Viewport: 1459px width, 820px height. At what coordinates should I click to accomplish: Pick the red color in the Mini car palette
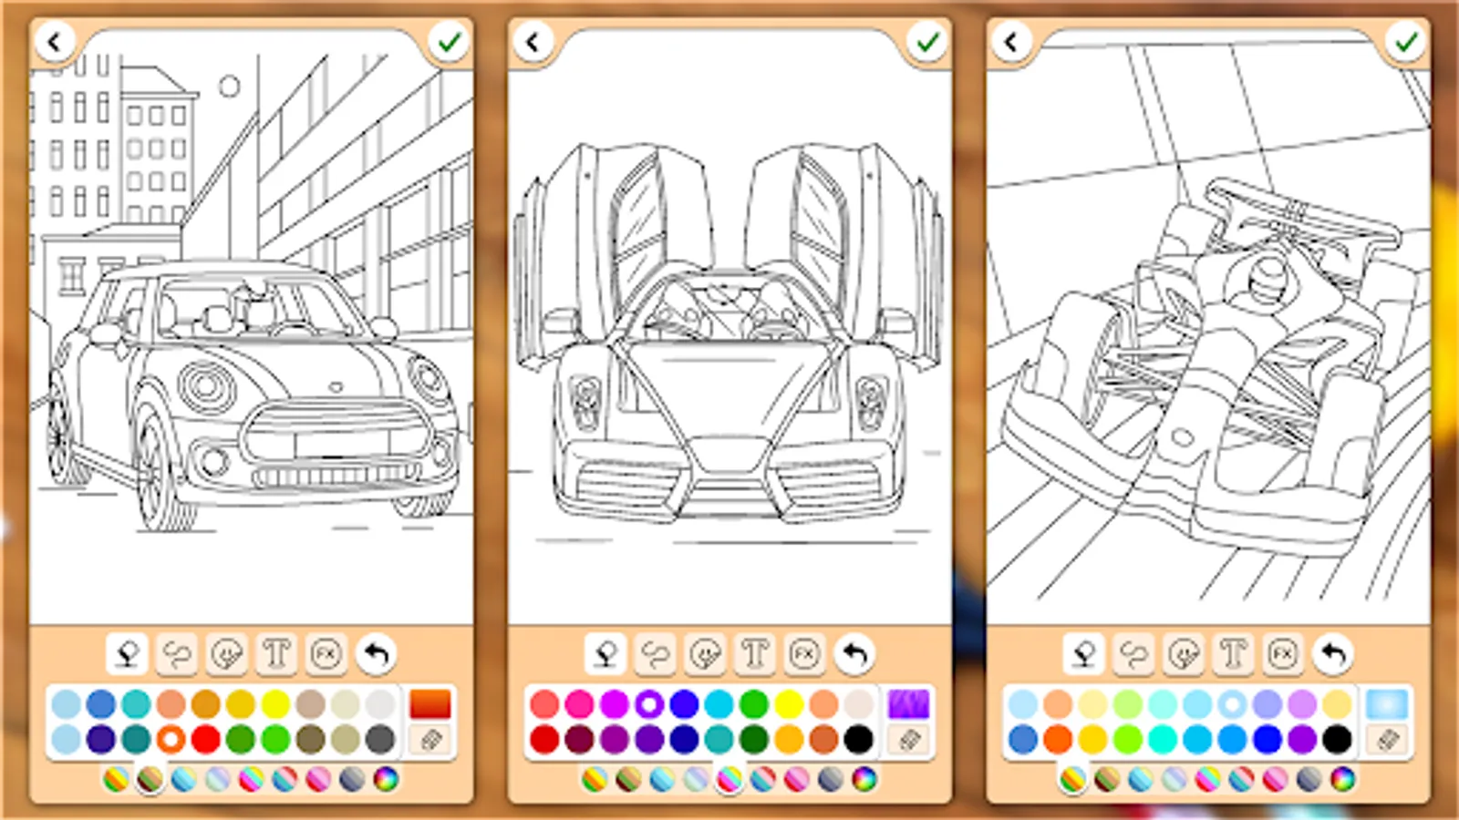(205, 739)
